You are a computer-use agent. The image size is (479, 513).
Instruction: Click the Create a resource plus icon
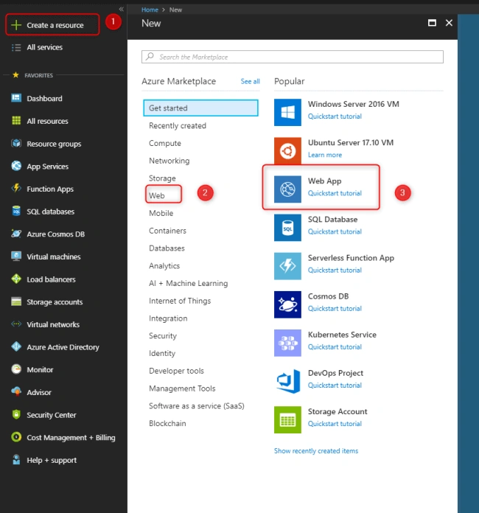pos(16,25)
